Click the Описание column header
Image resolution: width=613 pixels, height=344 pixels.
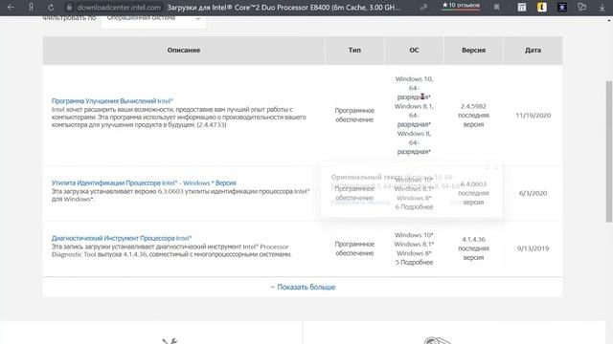(x=183, y=51)
